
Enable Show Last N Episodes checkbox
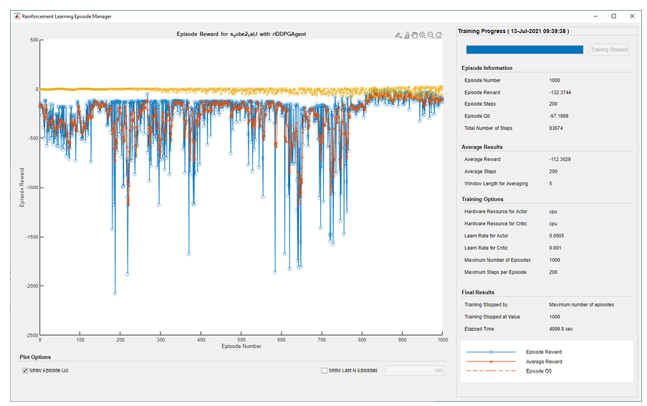pos(325,370)
